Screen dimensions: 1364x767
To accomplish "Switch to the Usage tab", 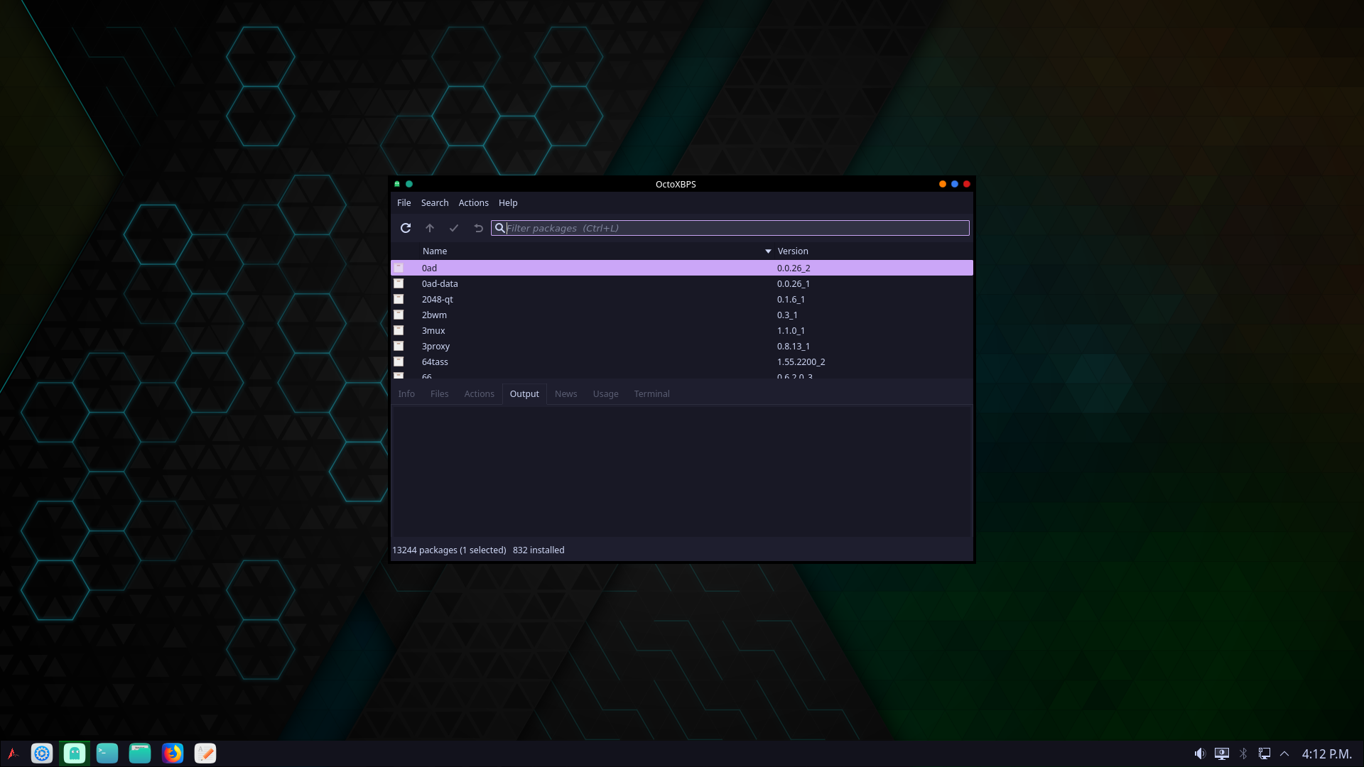I will [605, 394].
